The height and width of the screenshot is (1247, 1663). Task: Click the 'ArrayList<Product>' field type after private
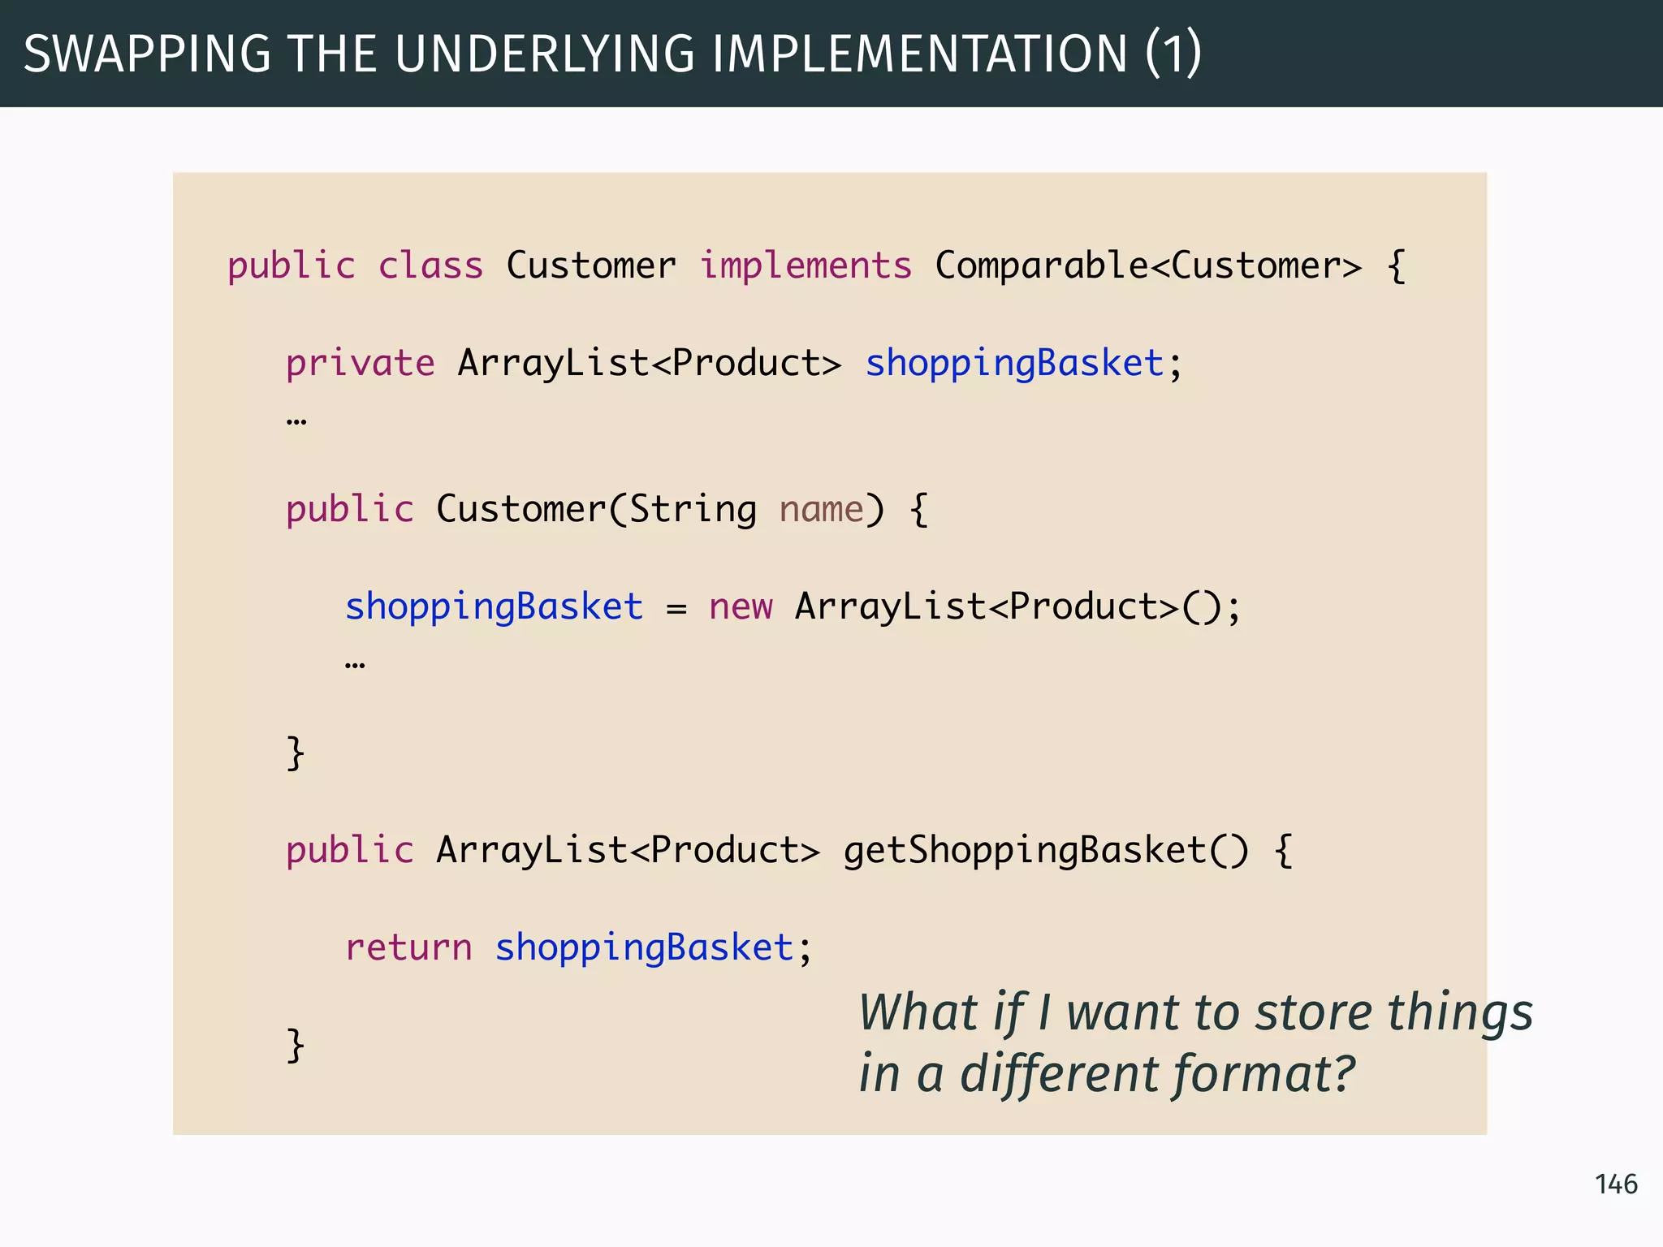tap(649, 363)
